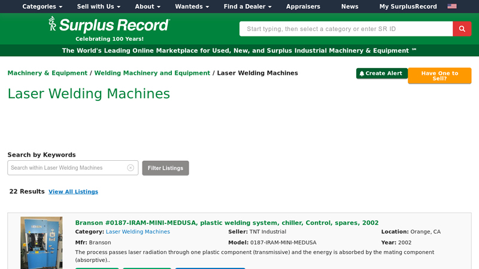Click the Filter Listings button
Viewport: 479px width, 269px height.
click(165, 168)
